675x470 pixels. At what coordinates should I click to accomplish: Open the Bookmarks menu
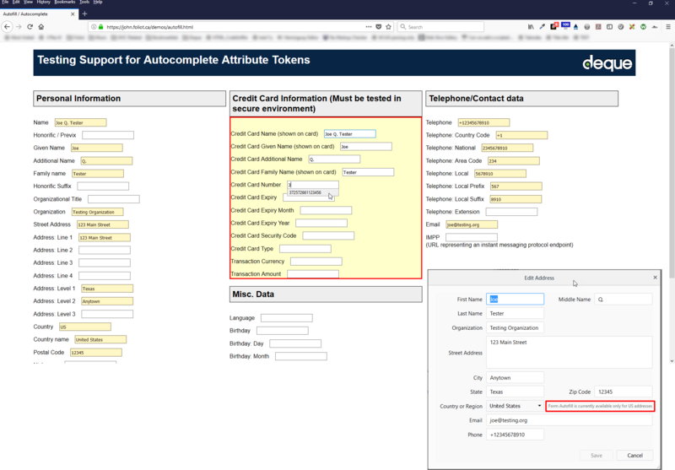(64, 3)
